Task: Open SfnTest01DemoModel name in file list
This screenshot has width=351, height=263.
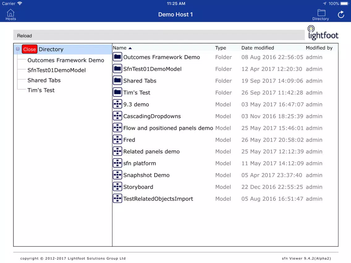Action: (152, 69)
